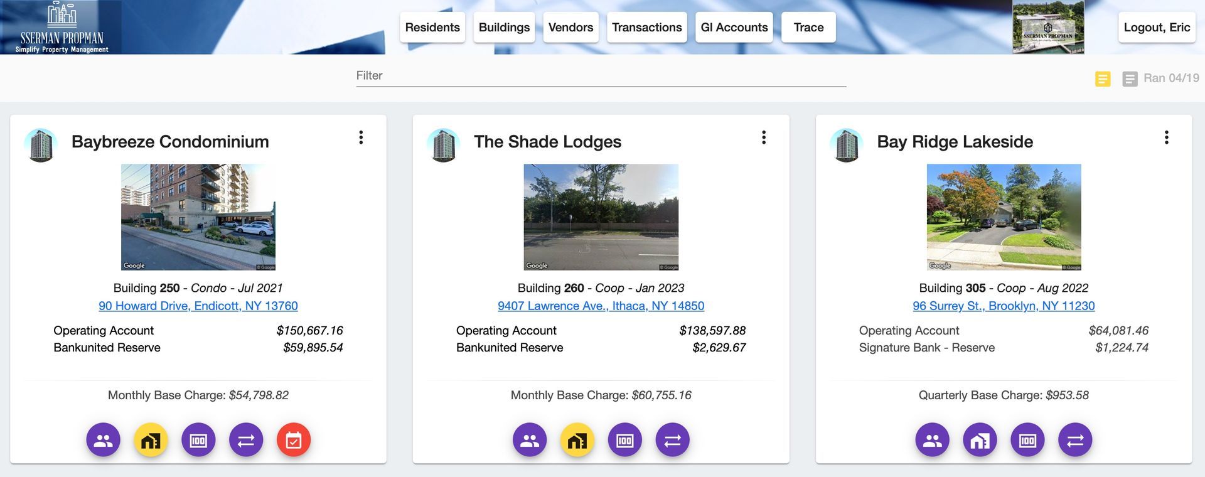
Task: Open Baybreeze Condominium three-dot menu
Action: 361,137
